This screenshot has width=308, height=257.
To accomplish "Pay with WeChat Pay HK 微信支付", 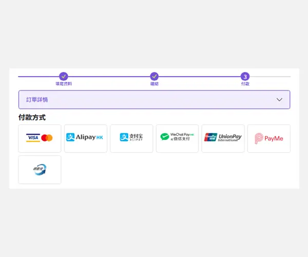I will pos(177,138).
